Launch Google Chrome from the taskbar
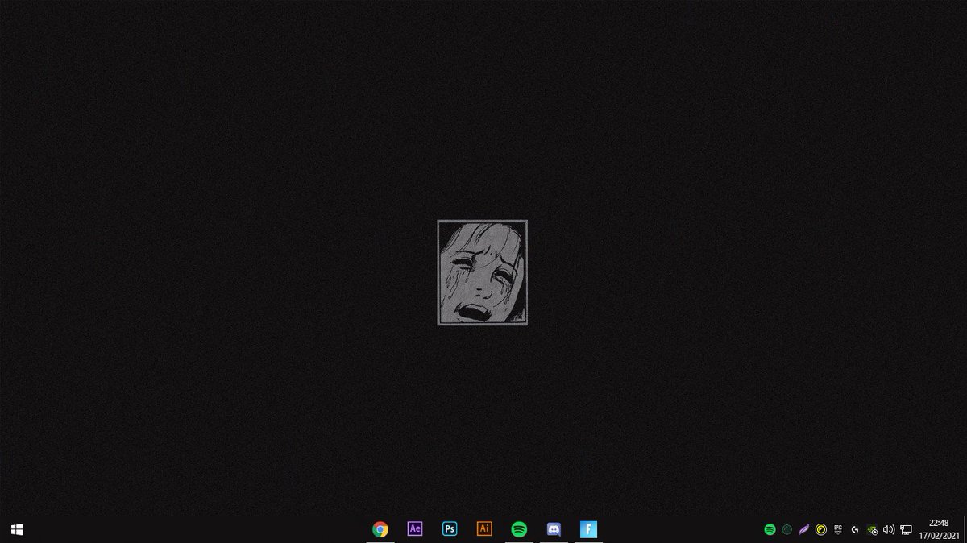Viewport: 967px width, 543px height. (380, 529)
